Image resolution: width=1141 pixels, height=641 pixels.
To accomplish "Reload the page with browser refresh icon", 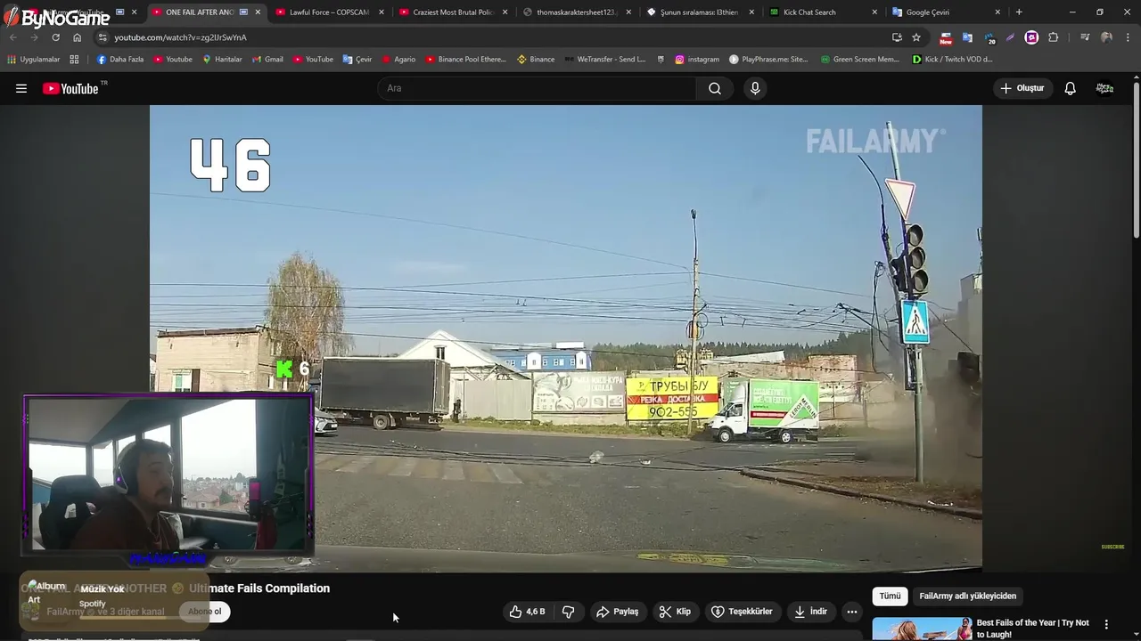I will (x=55, y=37).
